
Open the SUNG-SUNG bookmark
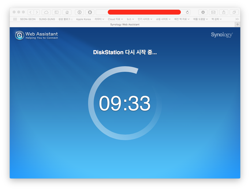coord(47,19)
